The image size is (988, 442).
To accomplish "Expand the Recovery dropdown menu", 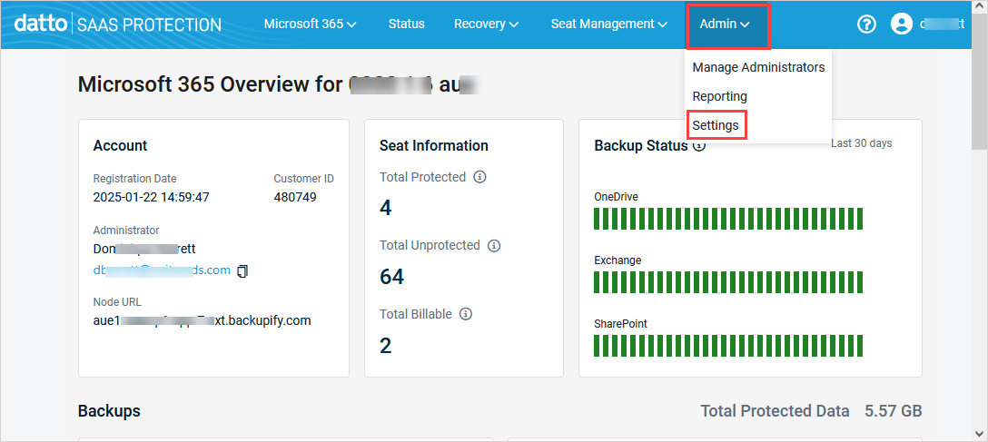I will tap(486, 25).
